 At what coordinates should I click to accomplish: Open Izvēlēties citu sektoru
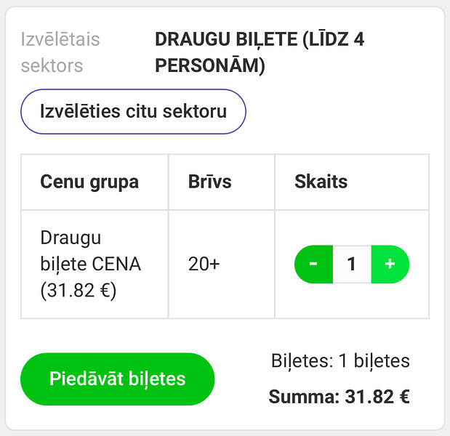click(134, 111)
